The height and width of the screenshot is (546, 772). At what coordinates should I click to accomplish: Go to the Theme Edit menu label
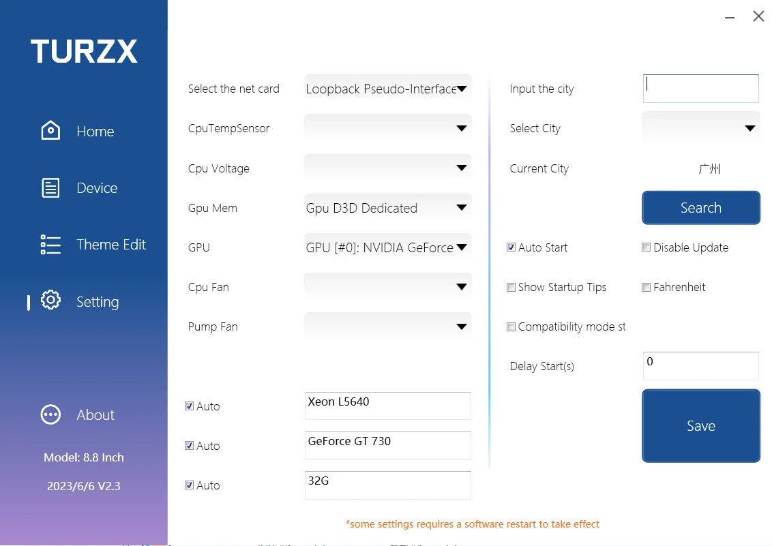point(111,245)
